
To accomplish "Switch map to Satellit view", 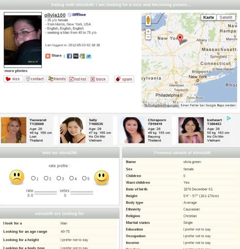I will click(226, 18).
